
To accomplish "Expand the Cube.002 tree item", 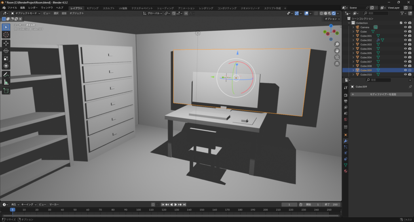I will [353, 40].
